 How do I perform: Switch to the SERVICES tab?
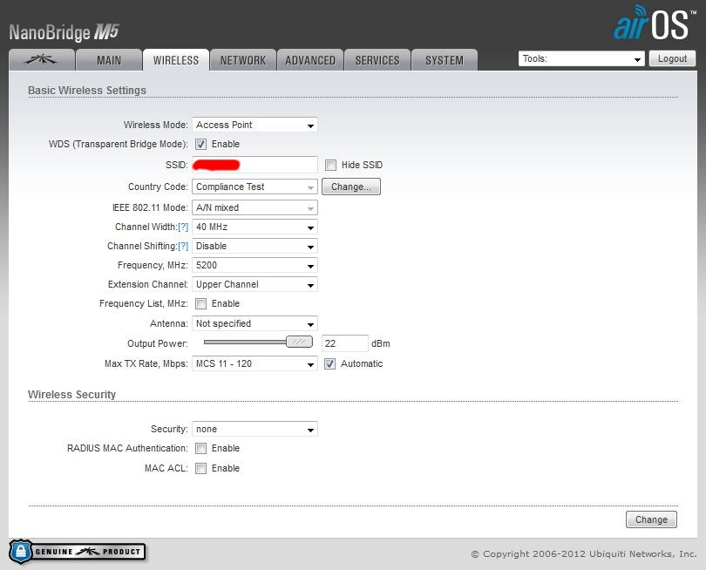[377, 60]
